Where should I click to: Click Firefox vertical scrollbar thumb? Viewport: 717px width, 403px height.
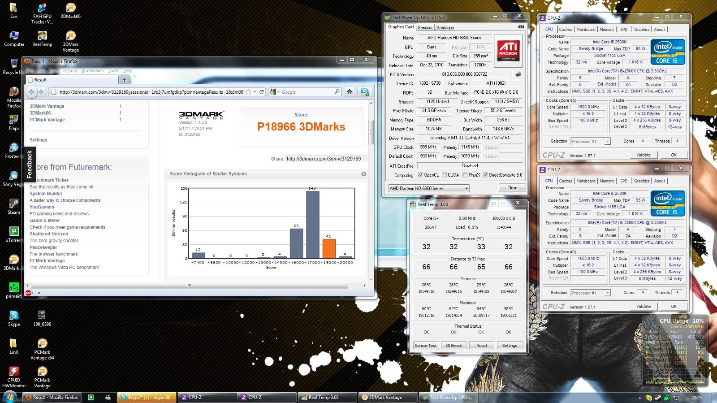(x=371, y=131)
